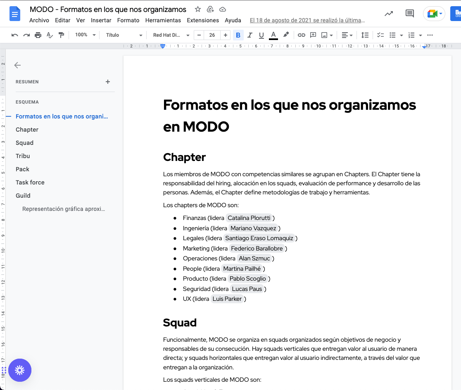
Task: Underline text with the U icon
Action: (x=261, y=35)
